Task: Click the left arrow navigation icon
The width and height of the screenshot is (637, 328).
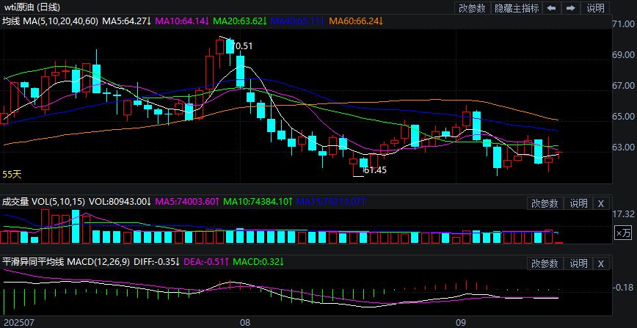Action: 551,8
